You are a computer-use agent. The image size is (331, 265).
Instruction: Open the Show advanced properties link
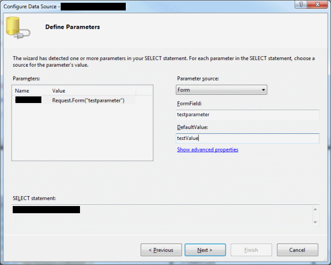coord(207,150)
